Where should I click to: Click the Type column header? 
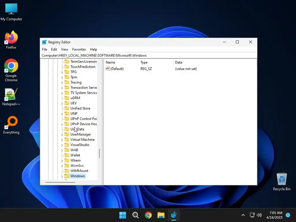[156, 62]
